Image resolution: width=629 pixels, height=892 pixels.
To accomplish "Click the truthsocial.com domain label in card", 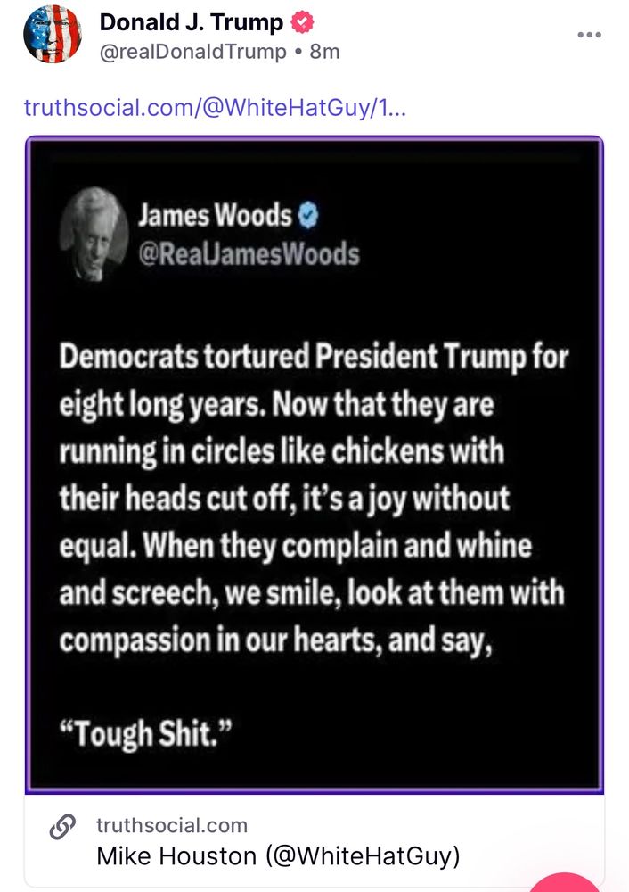I will click(172, 825).
